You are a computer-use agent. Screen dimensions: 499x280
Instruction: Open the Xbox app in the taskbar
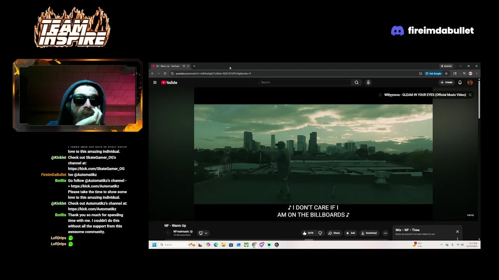246,245
